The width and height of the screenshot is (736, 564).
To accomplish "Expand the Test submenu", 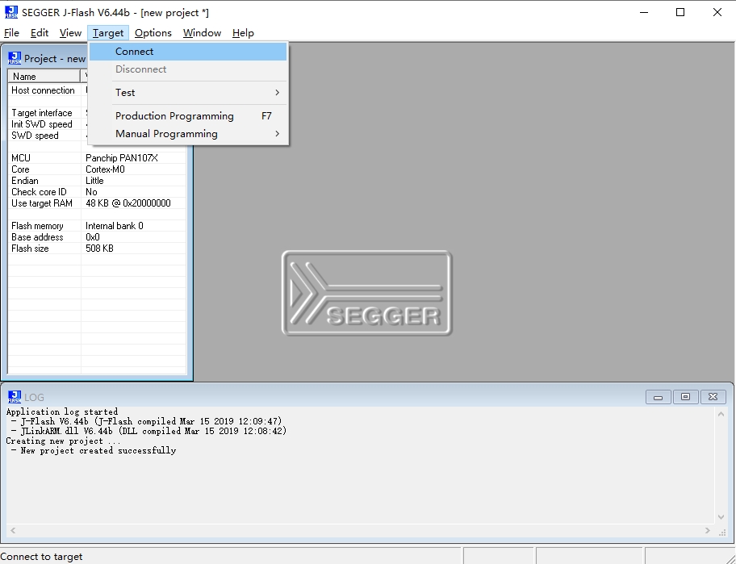I will (188, 93).
